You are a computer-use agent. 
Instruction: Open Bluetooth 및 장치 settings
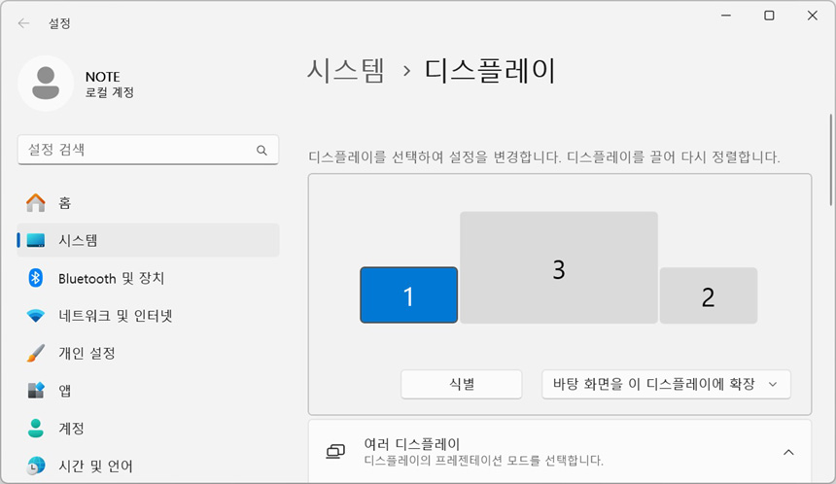tap(148, 278)
